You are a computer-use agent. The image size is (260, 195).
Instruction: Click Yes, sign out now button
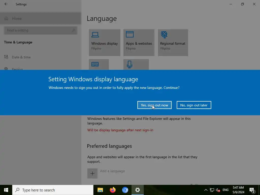click(x=154, y=105)
